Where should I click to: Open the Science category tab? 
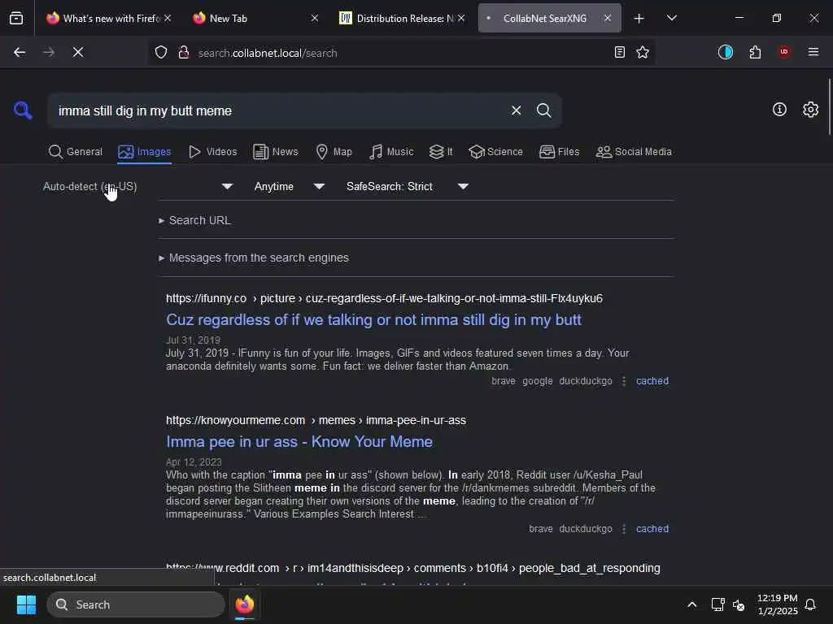(495, 152)
